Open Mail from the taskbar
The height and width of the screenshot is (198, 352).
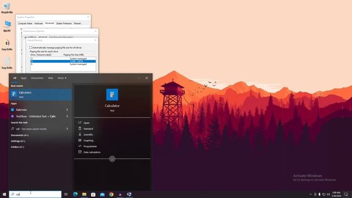102,194
